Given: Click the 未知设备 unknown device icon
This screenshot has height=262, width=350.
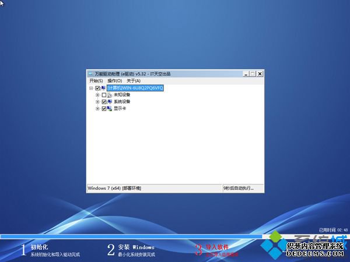Looking at the screenshot, I should point(110,95).
